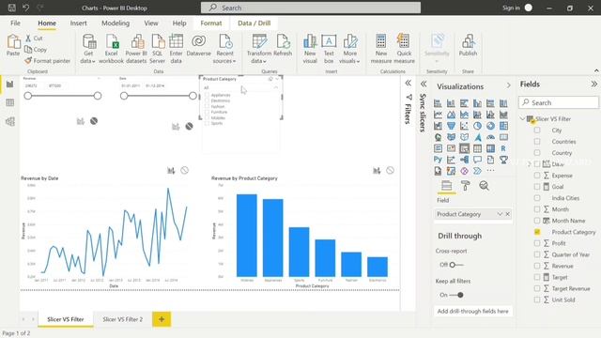Screen dimensions: 601x338
Task: Open Product Category field well dropdown
Action: pyautogui.click(x=500, y=214)
